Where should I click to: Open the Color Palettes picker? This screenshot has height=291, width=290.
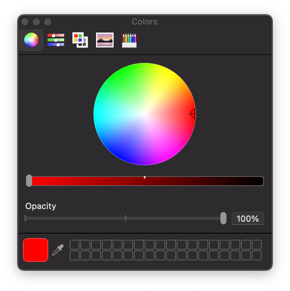[x=80, y=40]
